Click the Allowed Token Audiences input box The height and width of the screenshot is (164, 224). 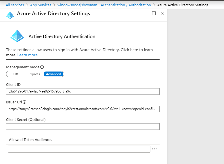pos(79,149)
